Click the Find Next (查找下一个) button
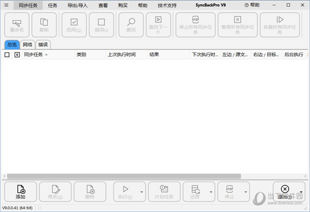Image resolution: width=310 pixels, height=212 pixels. (158, 25)
